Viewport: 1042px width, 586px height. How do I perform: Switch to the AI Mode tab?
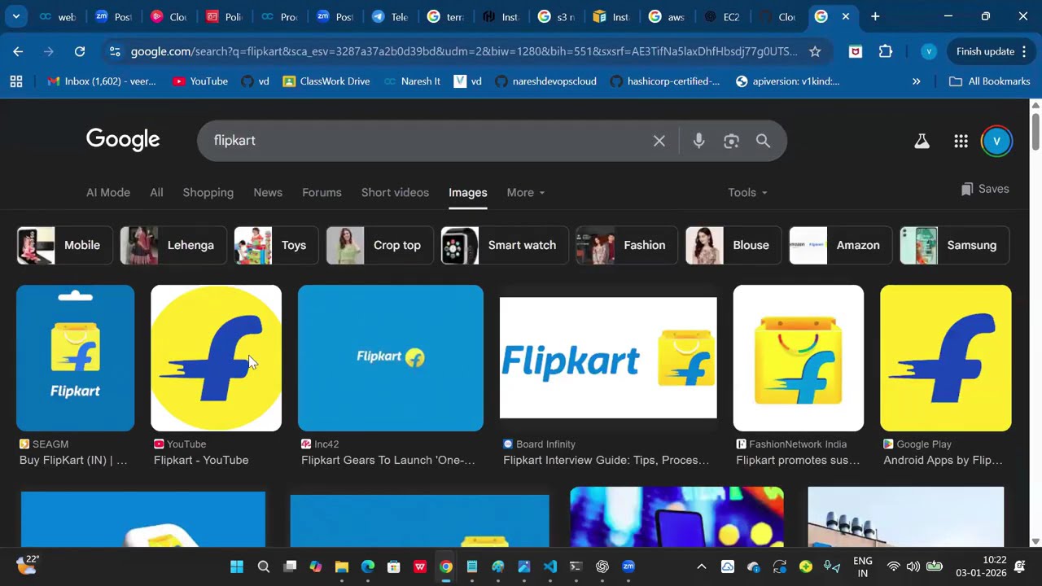[x=108, y=193]
